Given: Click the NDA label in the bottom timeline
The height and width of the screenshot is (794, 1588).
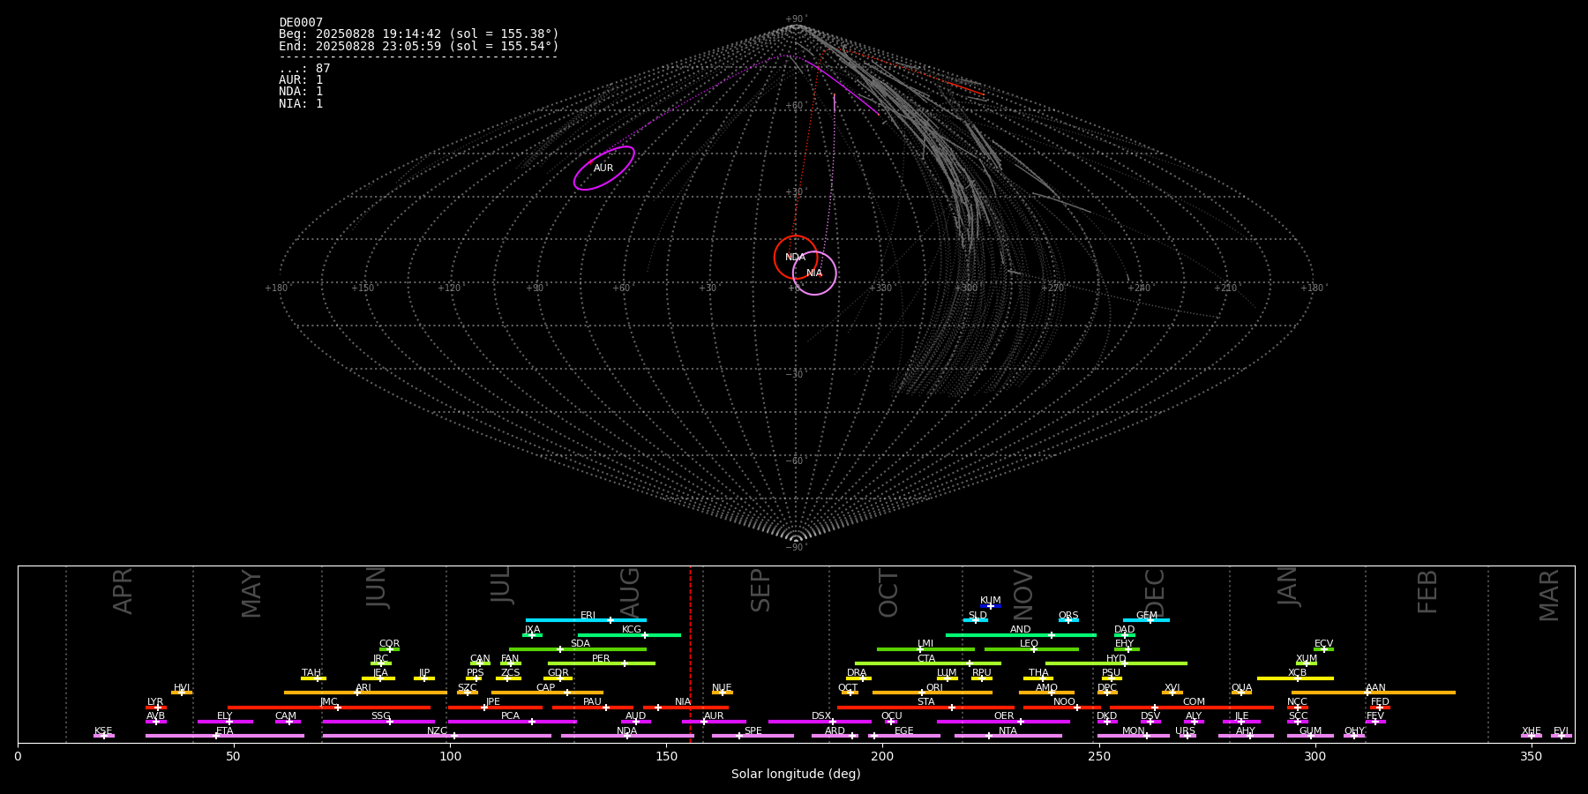Looking at the screenshot, I should coord(627,730).
